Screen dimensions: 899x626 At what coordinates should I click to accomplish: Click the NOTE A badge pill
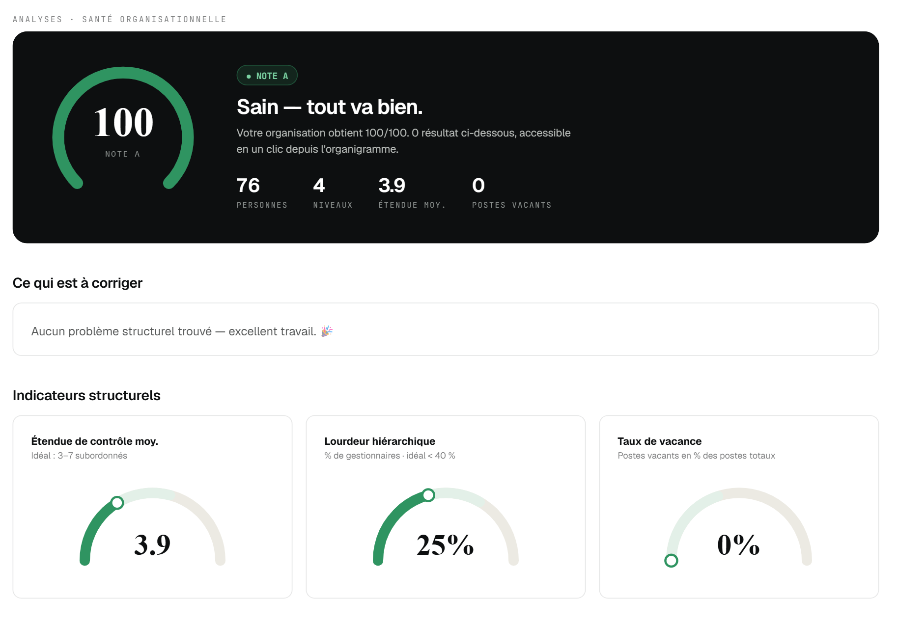pyautogui.click(x=267, y=75)
